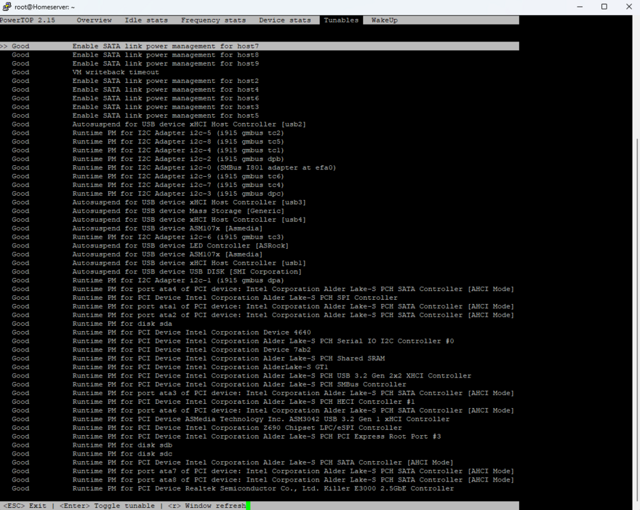
Task: Click Autosuspend xHCI Host Controller [usb3] row
Action: coord(158,203)
